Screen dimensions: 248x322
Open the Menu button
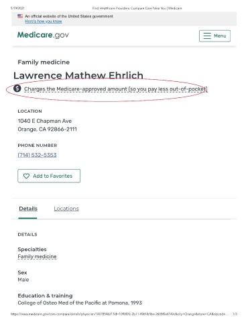pyautogui.click(x=214, y=36)
